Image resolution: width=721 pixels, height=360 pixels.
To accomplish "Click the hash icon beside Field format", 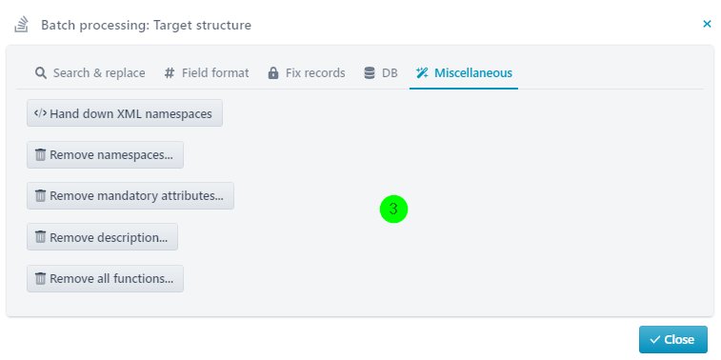I will tap(170, 73).
